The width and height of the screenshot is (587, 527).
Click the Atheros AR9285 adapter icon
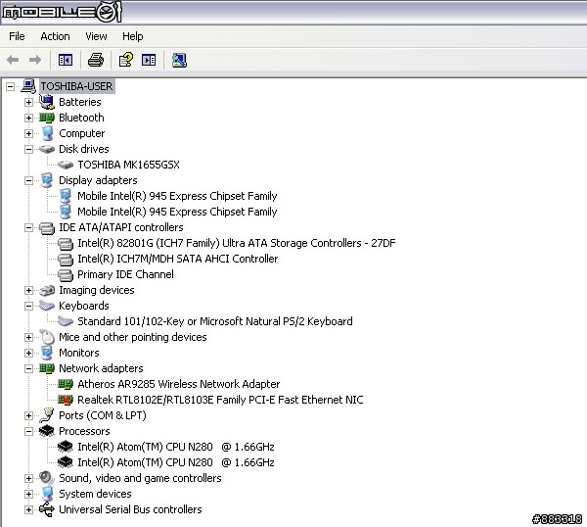point(66,384)
